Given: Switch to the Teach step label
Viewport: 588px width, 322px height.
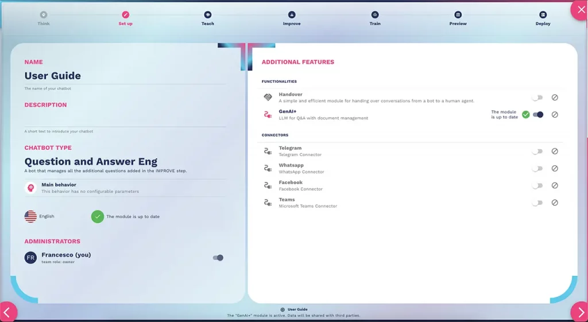Looking at the screenshot, I should 207,24.
